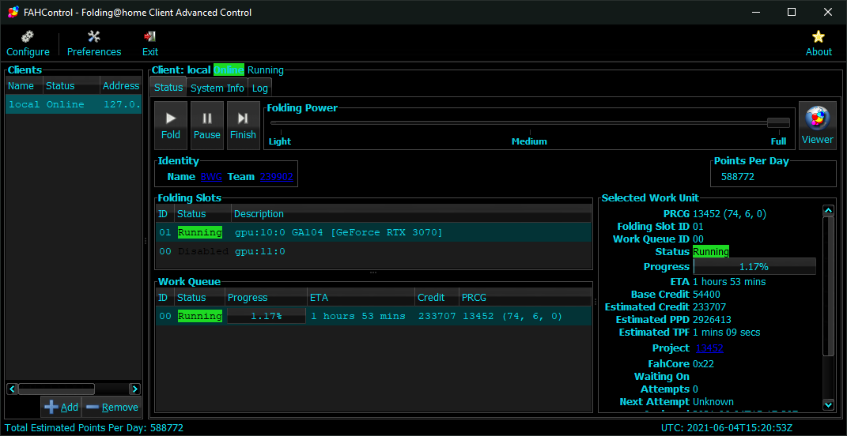Click the Folding Slots Description column header
Image resolution: width=847 pixels, height=436 pixels.
411,214
